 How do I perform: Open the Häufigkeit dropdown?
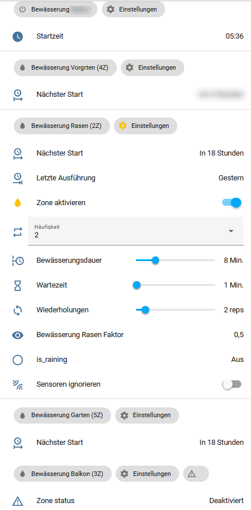click(136, 231)
